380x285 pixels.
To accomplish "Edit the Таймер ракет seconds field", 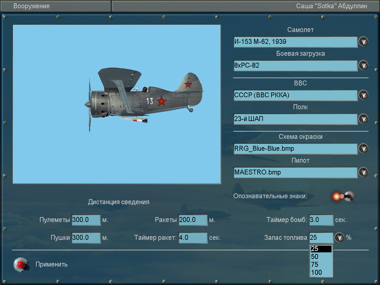I will [x=193, y=238].
